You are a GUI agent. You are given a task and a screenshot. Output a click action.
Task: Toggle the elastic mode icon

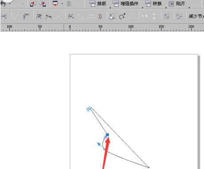pos(167,16)
